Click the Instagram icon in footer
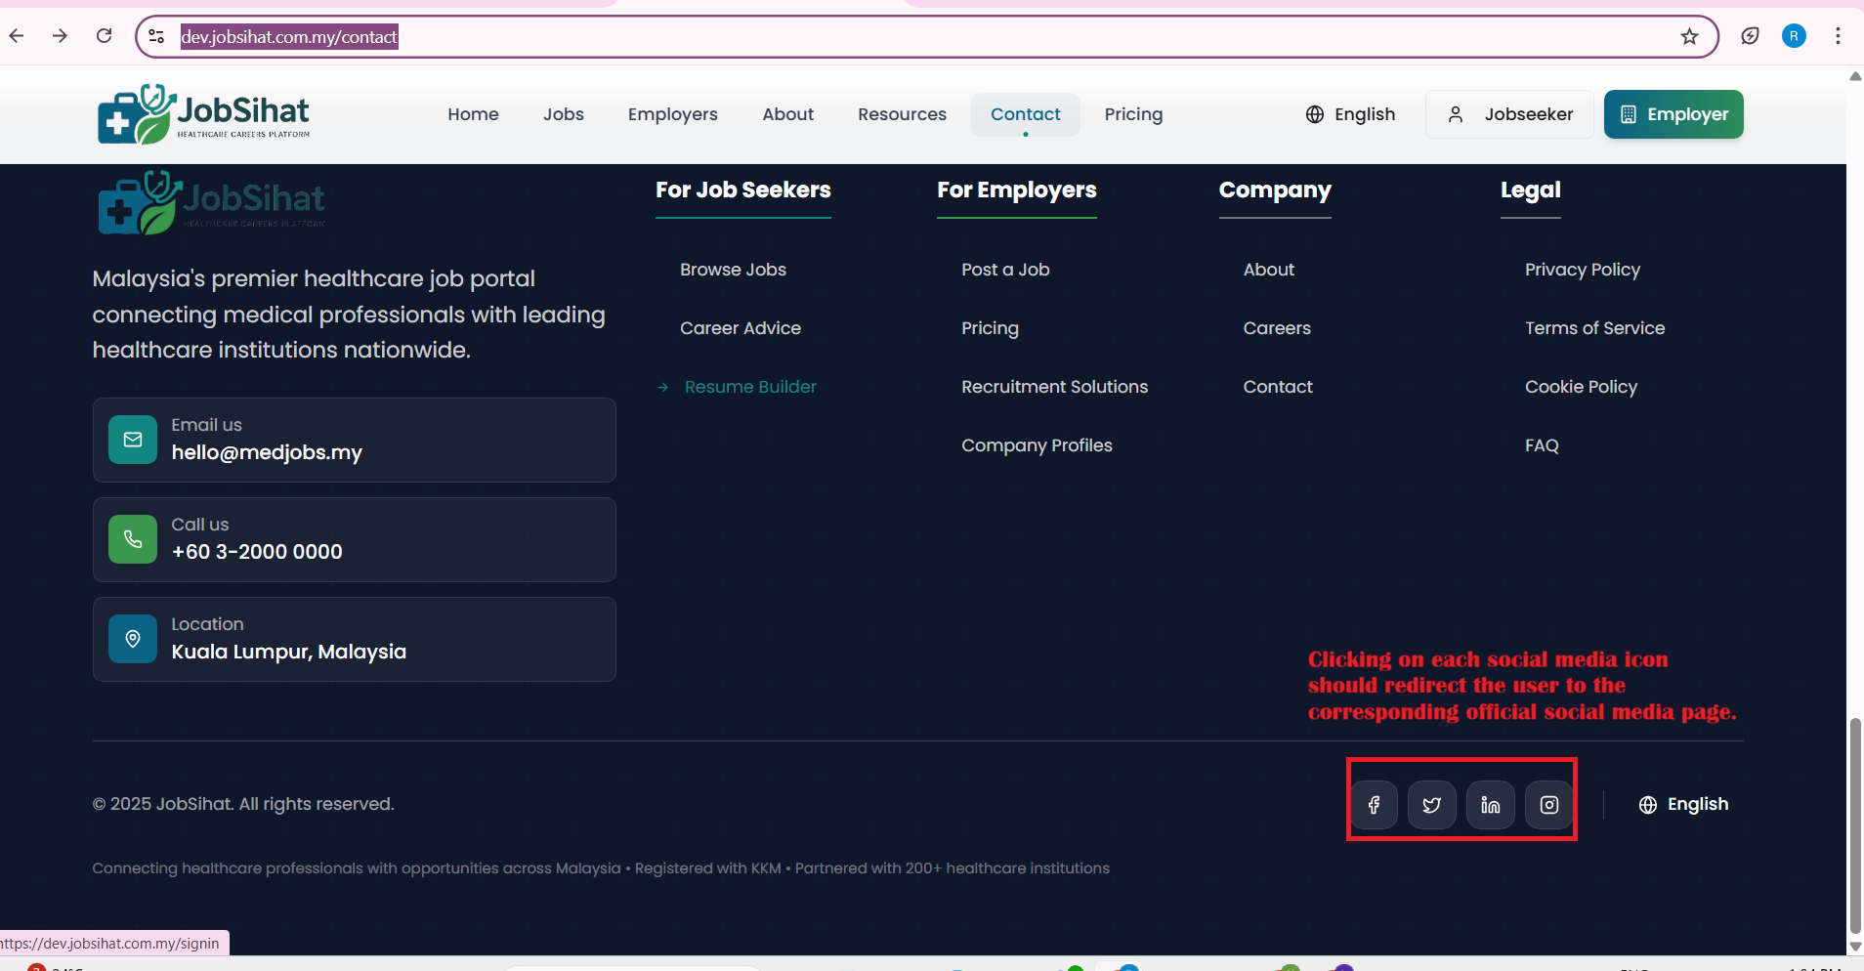Screen dimensions: 1864x971 (x=1548, y=805)
